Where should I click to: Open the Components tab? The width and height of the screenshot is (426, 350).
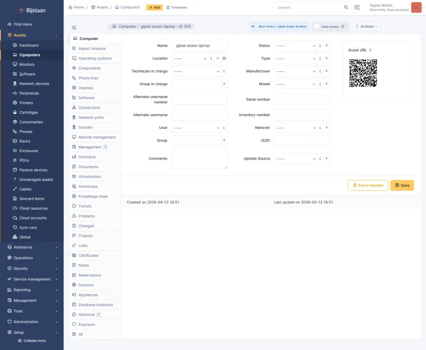tap(95, 68)
